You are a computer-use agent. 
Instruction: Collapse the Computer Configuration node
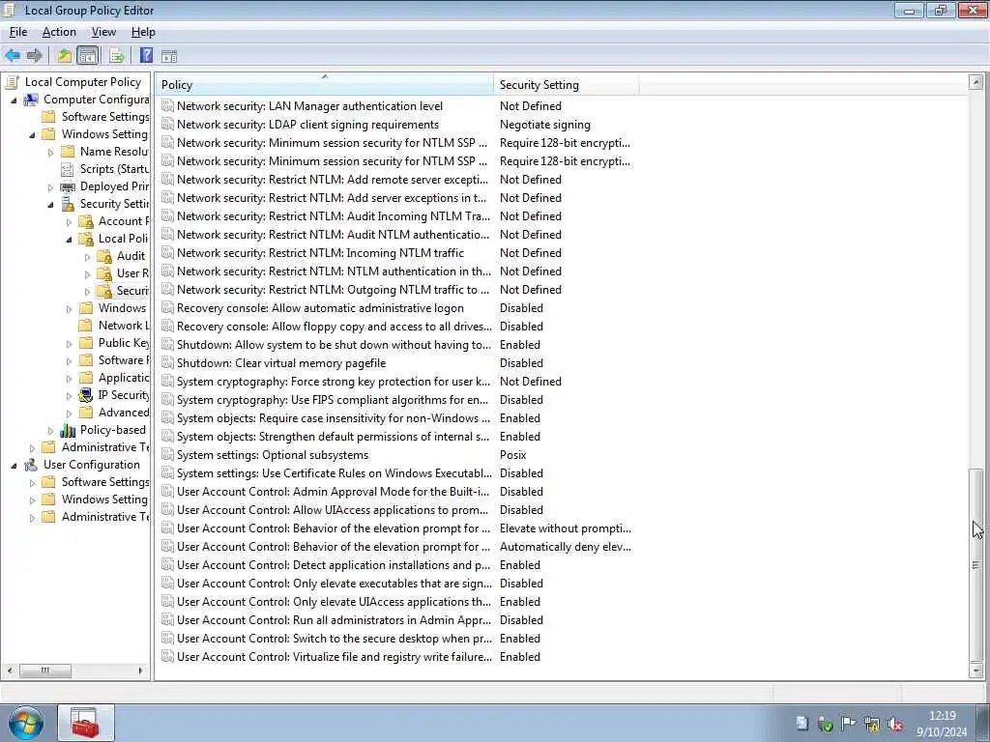pyautogui.click(x=14, y=100)
